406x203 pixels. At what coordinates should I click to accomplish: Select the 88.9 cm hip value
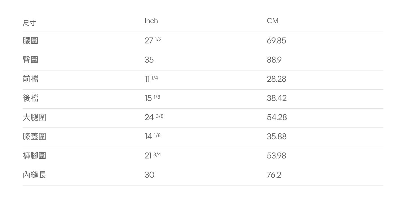tap(274, 60)
